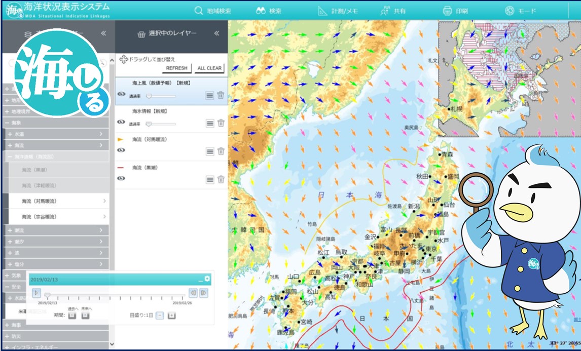Image resolution: width=581 pixels, height=351 pixels.
Task: Click the 鹿児島 city label on the map
Action: pos(285,332)
